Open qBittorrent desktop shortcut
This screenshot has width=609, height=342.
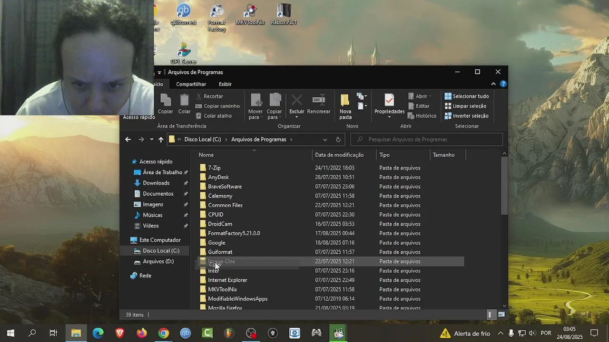(x=183, y=14)
